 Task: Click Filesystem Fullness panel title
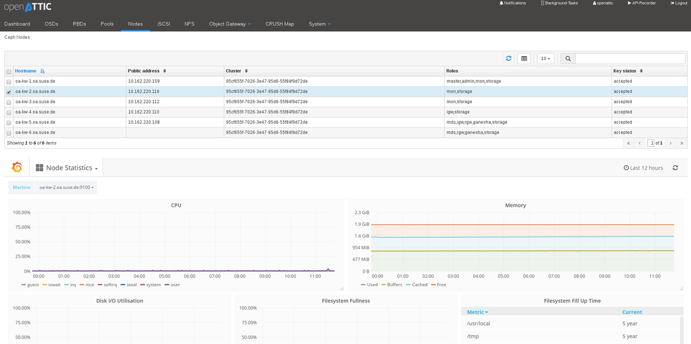point(346,301)
